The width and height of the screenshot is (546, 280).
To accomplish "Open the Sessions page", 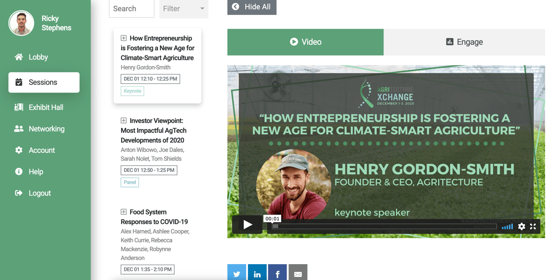I will [44, 82].
